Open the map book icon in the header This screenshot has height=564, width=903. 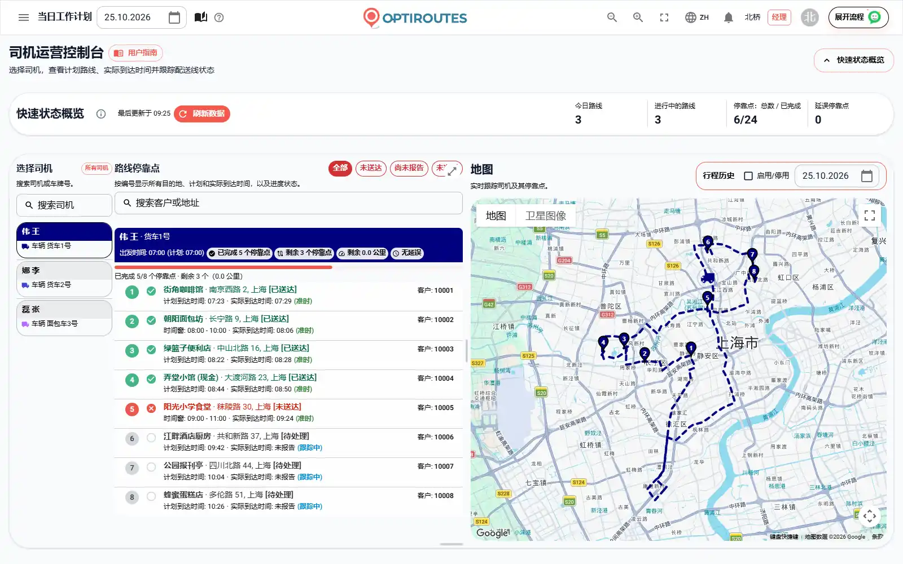(x=201, y=17)
